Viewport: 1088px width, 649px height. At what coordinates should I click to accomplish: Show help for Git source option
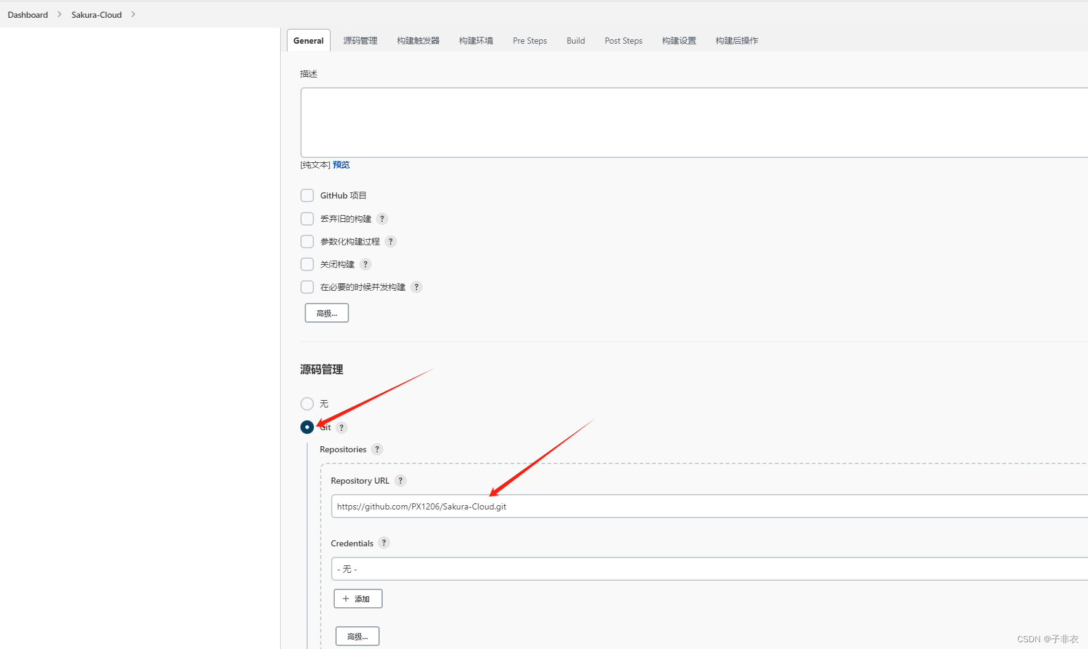(x=342, y=428)
